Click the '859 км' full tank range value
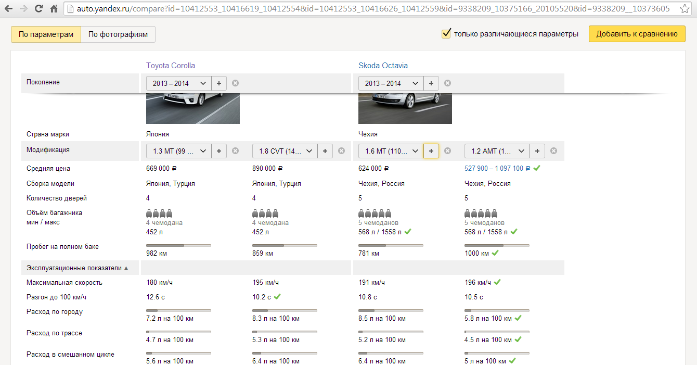The image size is (697, 365). tap(263, 254)
